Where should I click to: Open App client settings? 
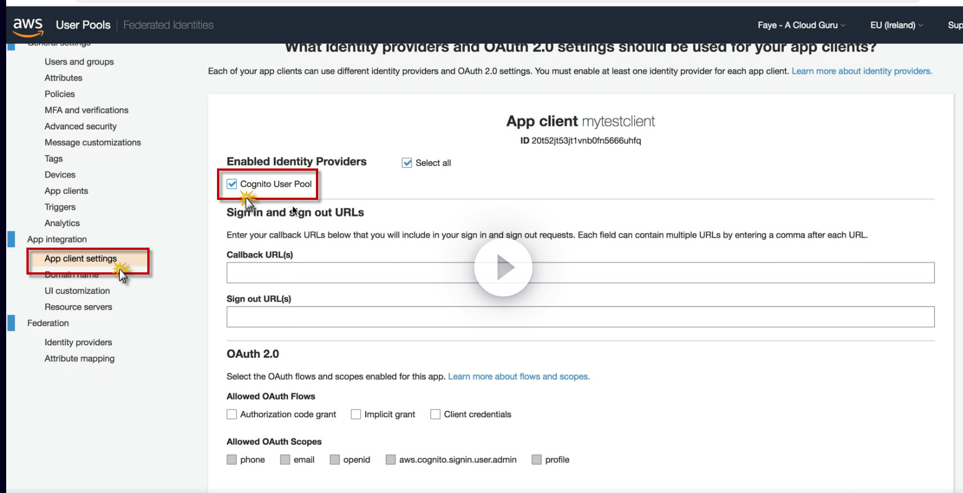point(81,258)
